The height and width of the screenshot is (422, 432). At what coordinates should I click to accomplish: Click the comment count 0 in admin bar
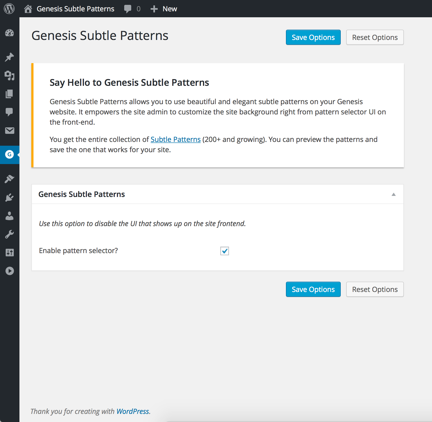139,9
